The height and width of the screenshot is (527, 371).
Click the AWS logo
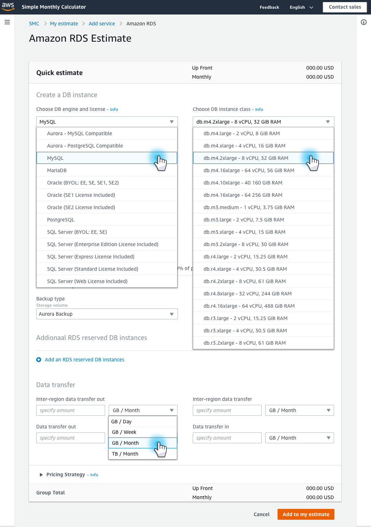(x=8, y=7)
